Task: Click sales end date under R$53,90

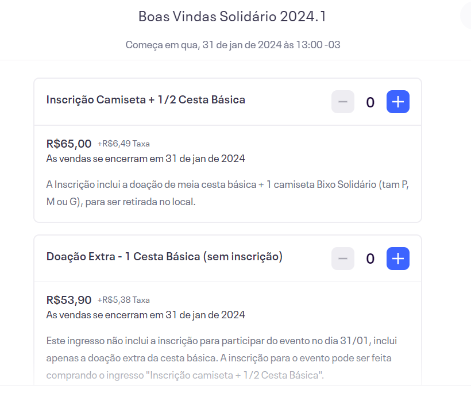Action: pyautogui.click(x=145, y=314)
